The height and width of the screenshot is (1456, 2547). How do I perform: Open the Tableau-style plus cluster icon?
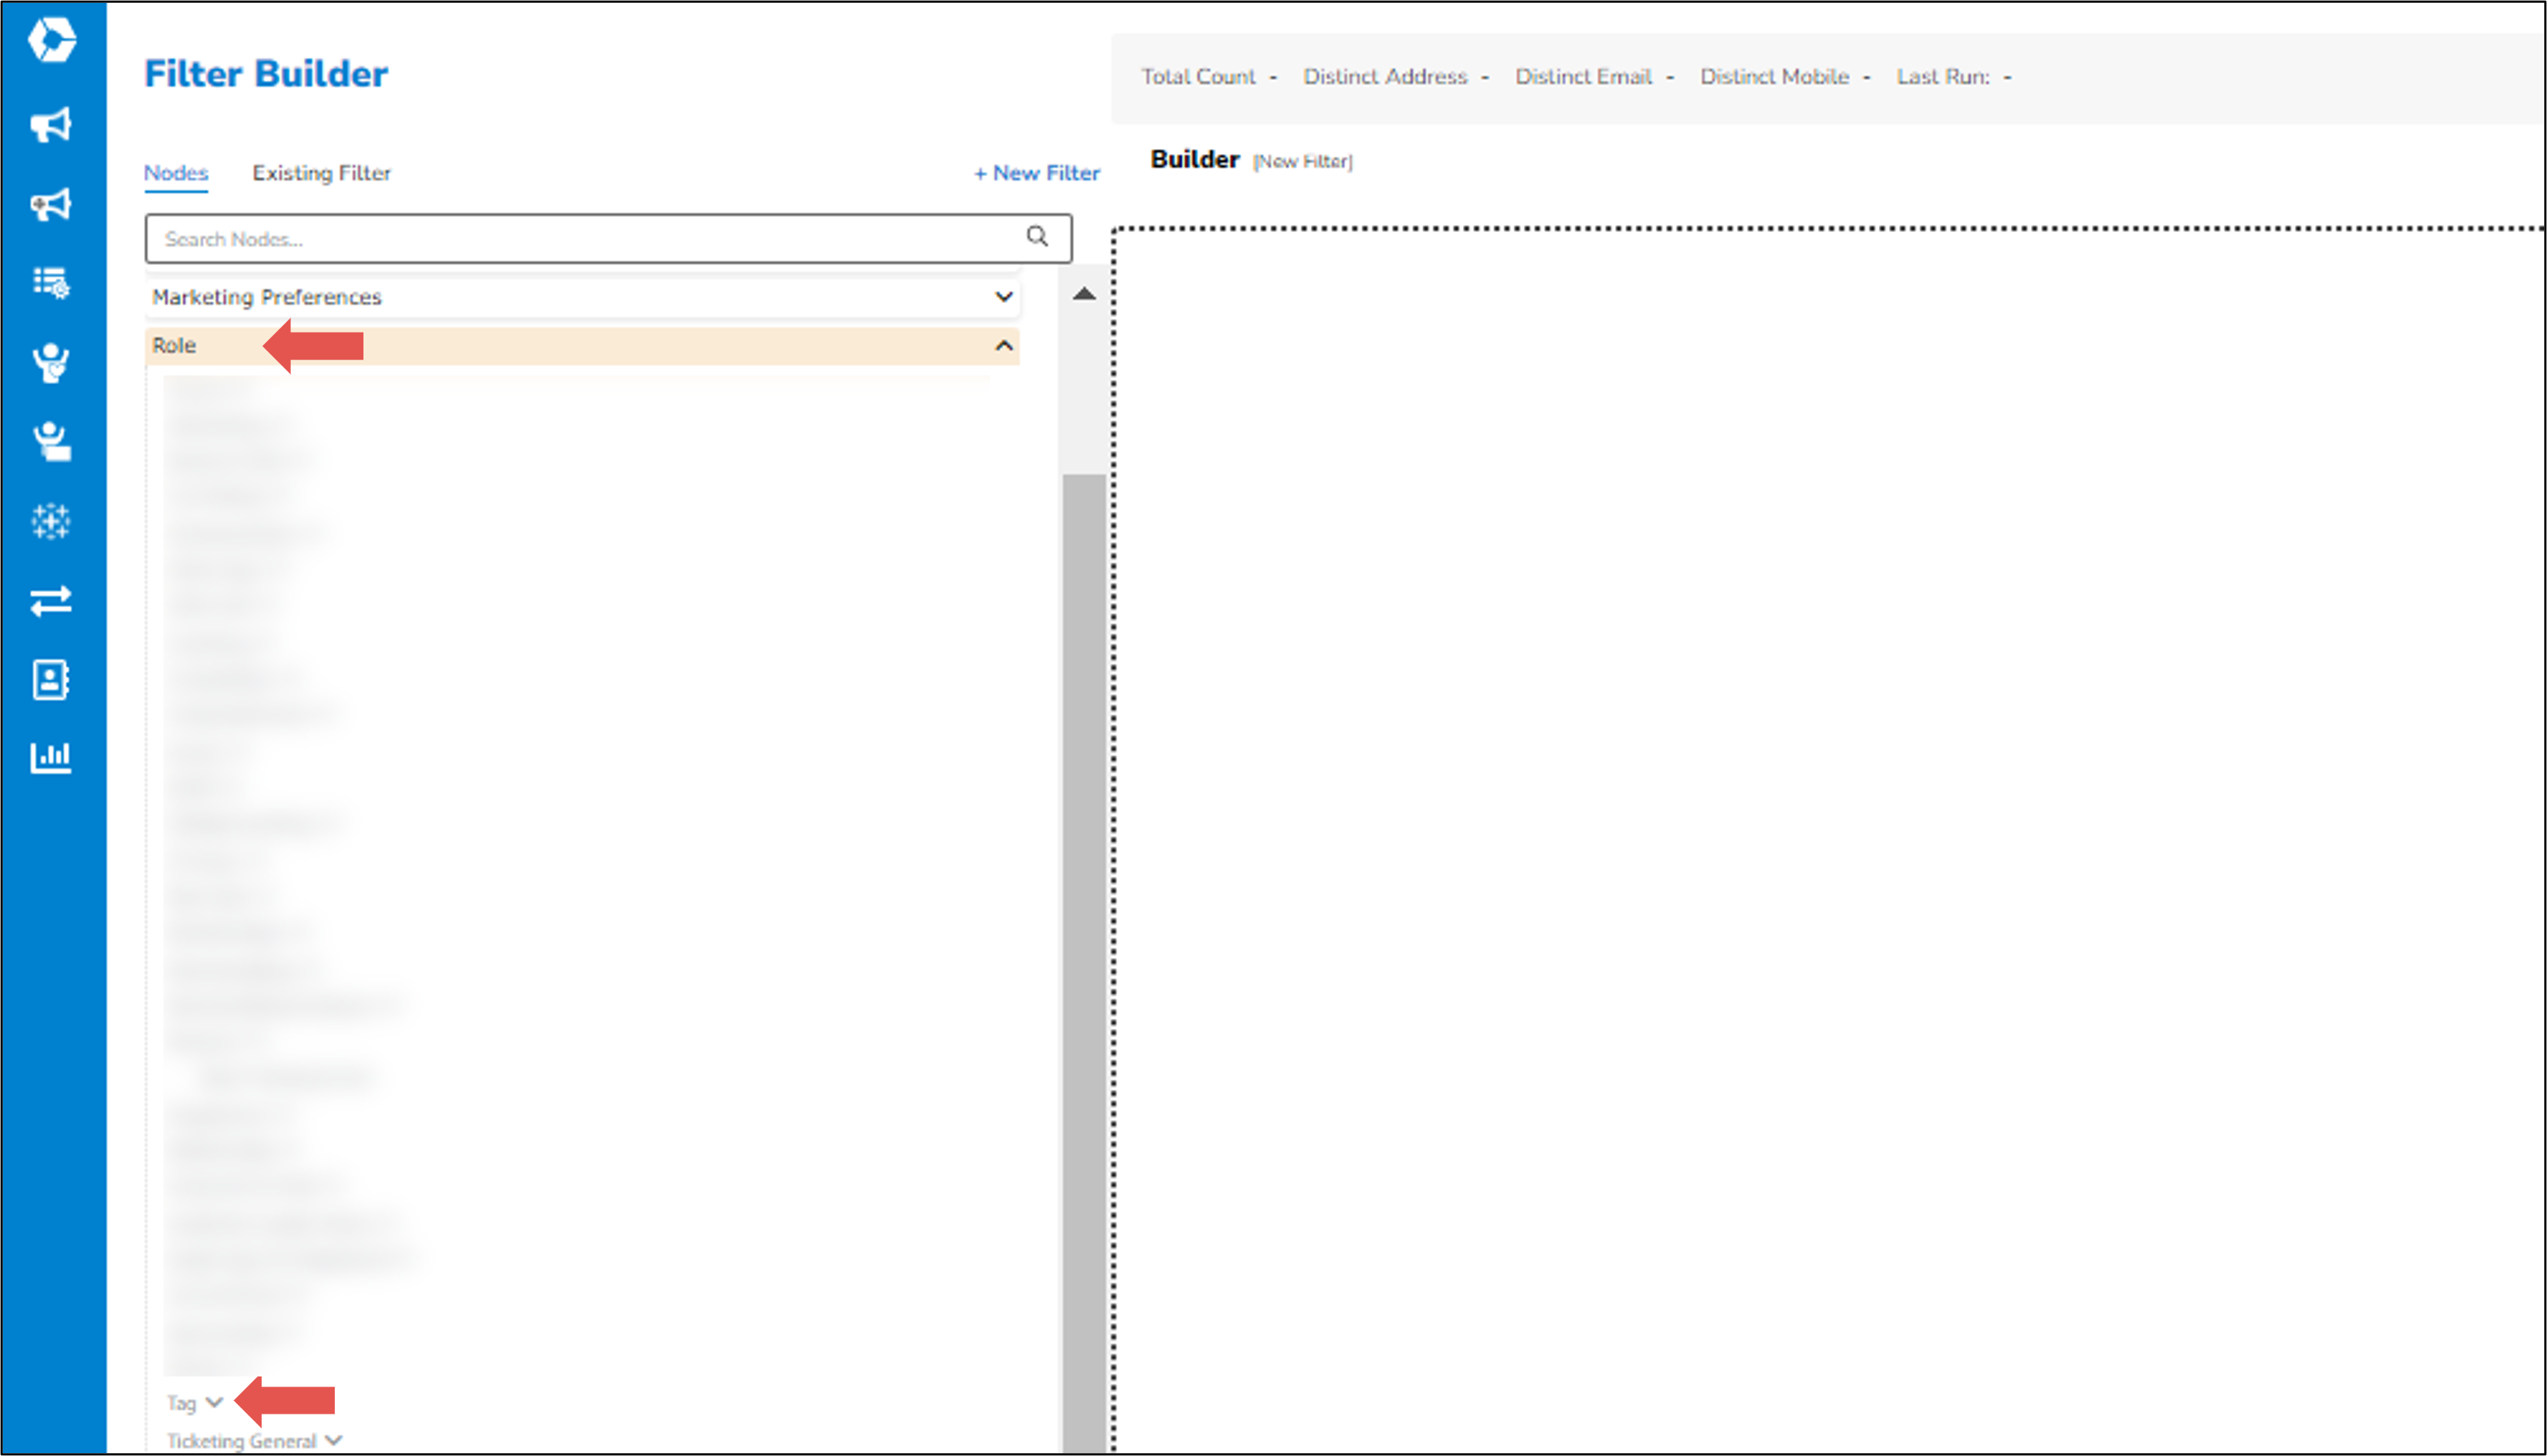51,521
